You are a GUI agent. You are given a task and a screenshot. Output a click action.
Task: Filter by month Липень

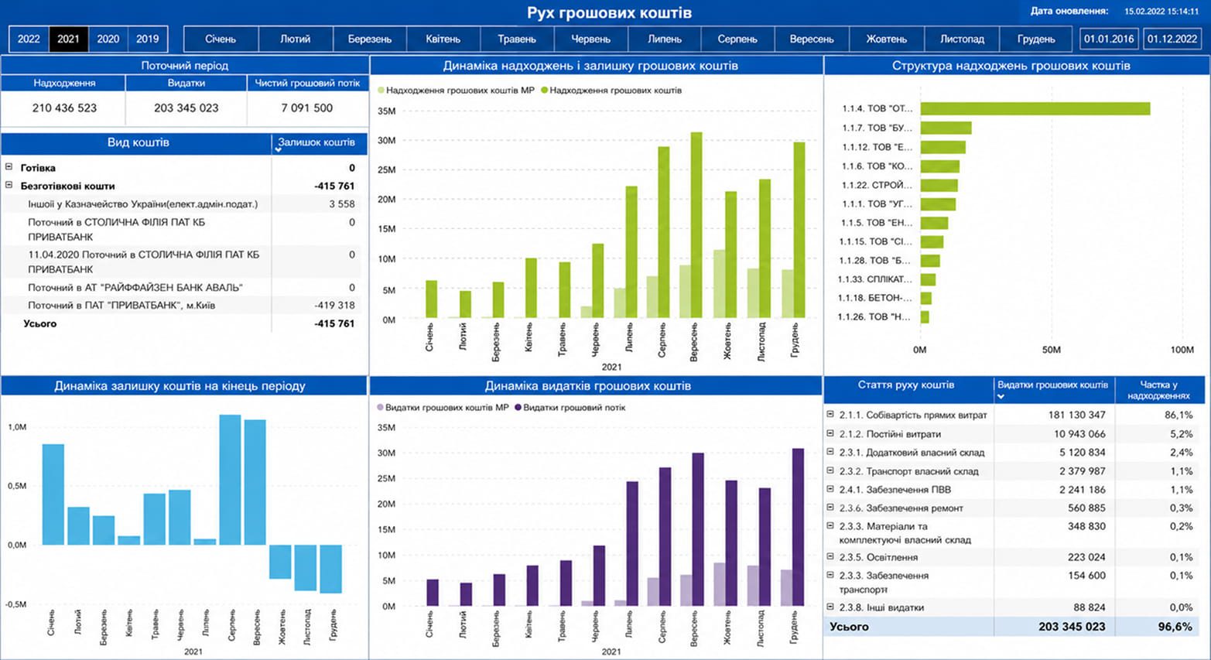pyautogui.click(x=665, y=39)
